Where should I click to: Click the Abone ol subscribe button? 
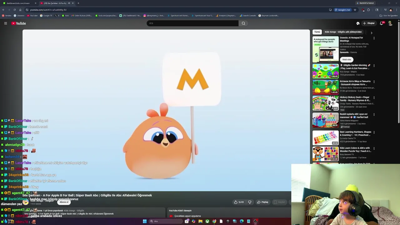[64, 202]
